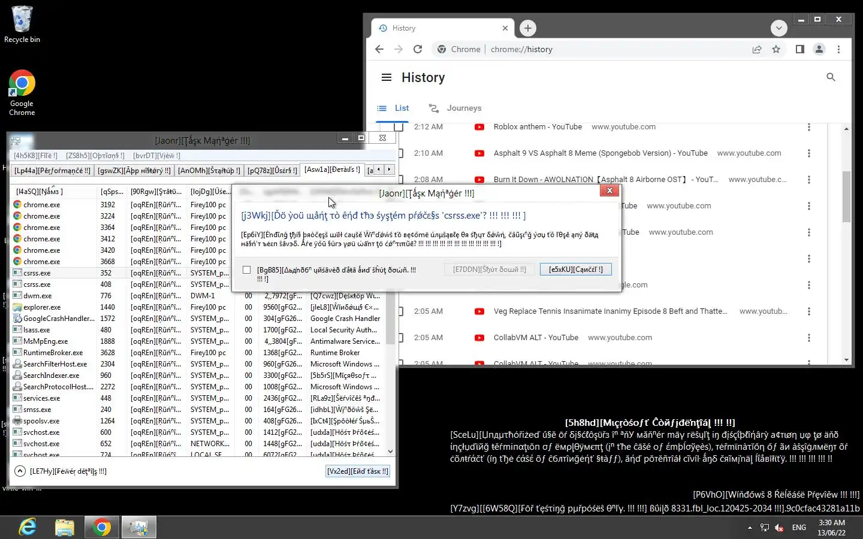Click Task Manager taskbar button
Viewport: 863px width, 539px height.
139,527
